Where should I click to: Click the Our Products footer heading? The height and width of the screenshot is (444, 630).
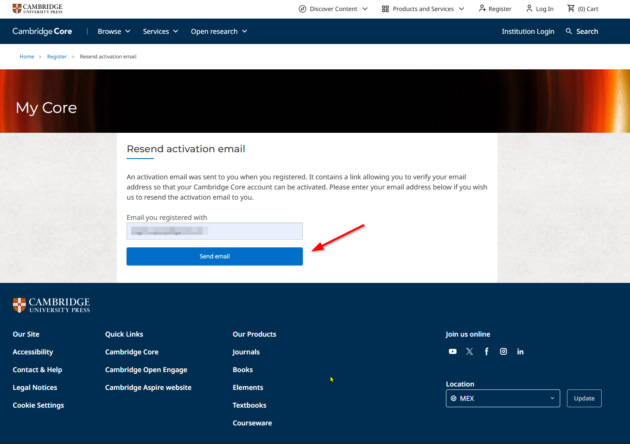tap(255, 334)
